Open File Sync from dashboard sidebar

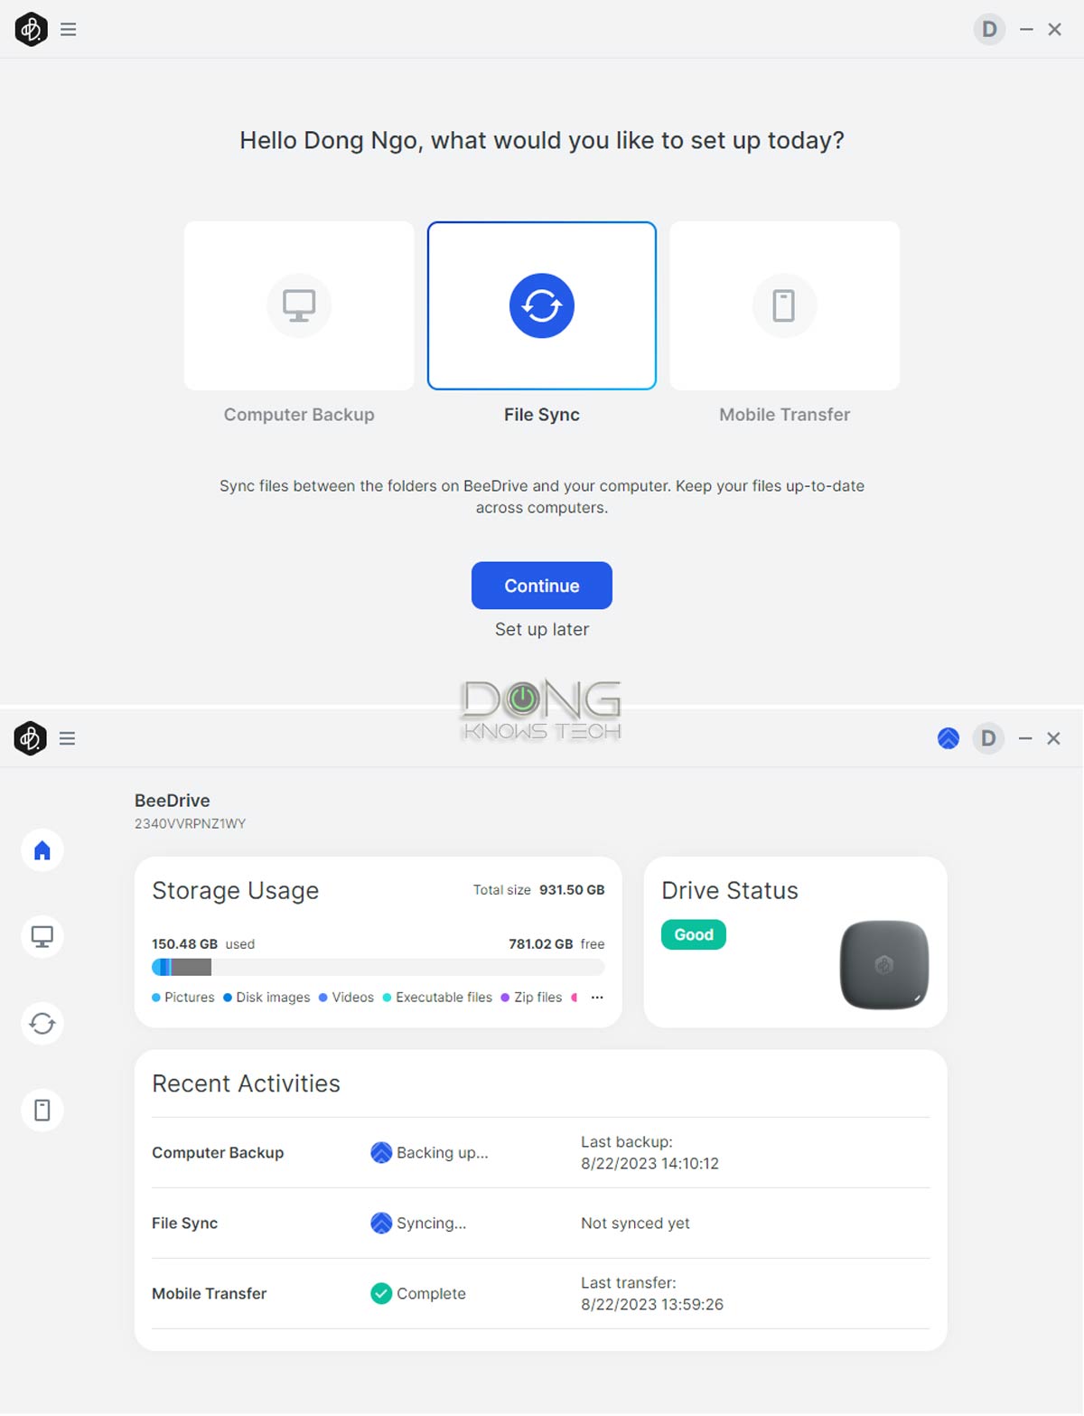(x=42, y=1024)
